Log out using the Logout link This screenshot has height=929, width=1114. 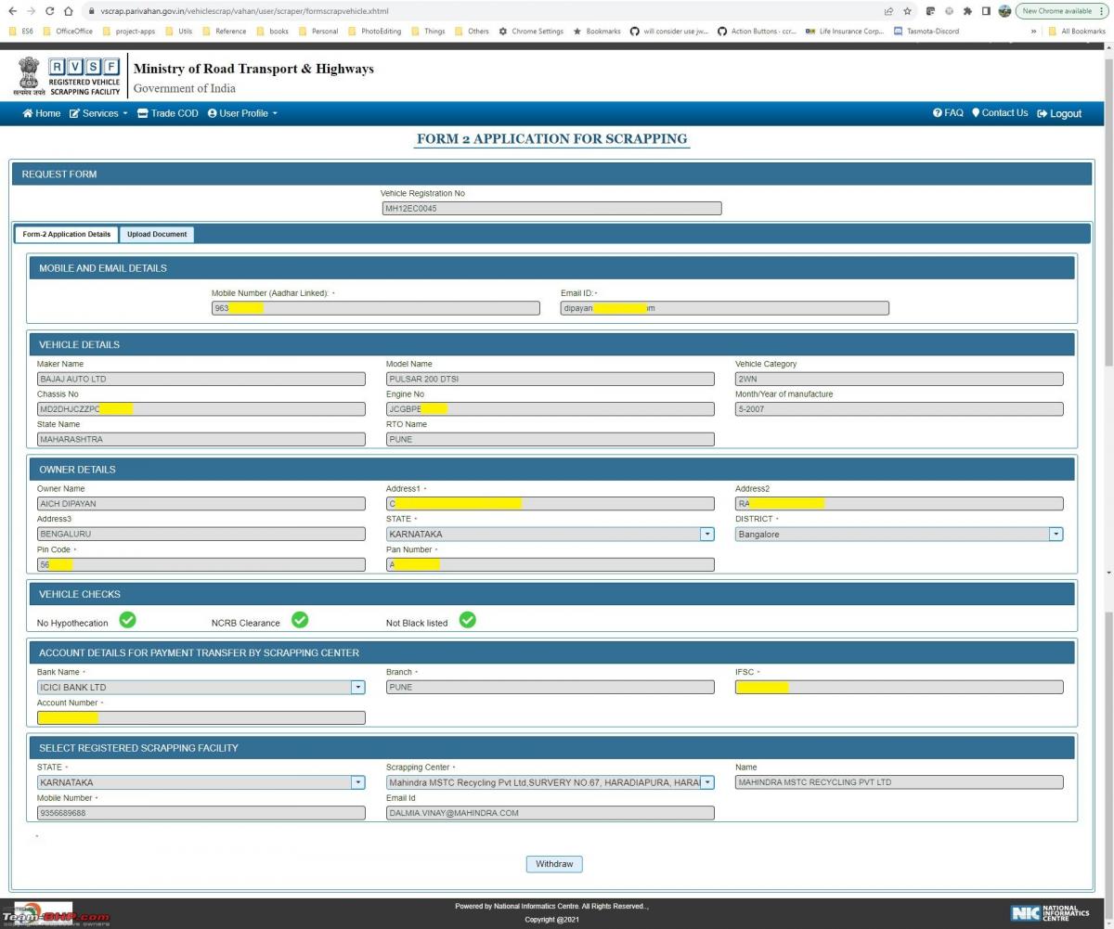1059,113
